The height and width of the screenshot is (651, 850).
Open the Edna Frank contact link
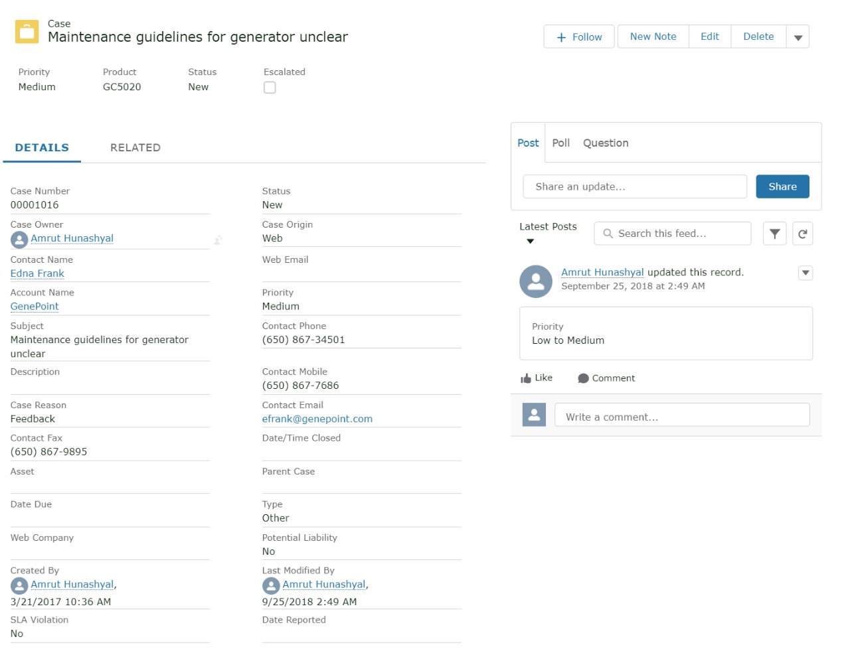37,273
